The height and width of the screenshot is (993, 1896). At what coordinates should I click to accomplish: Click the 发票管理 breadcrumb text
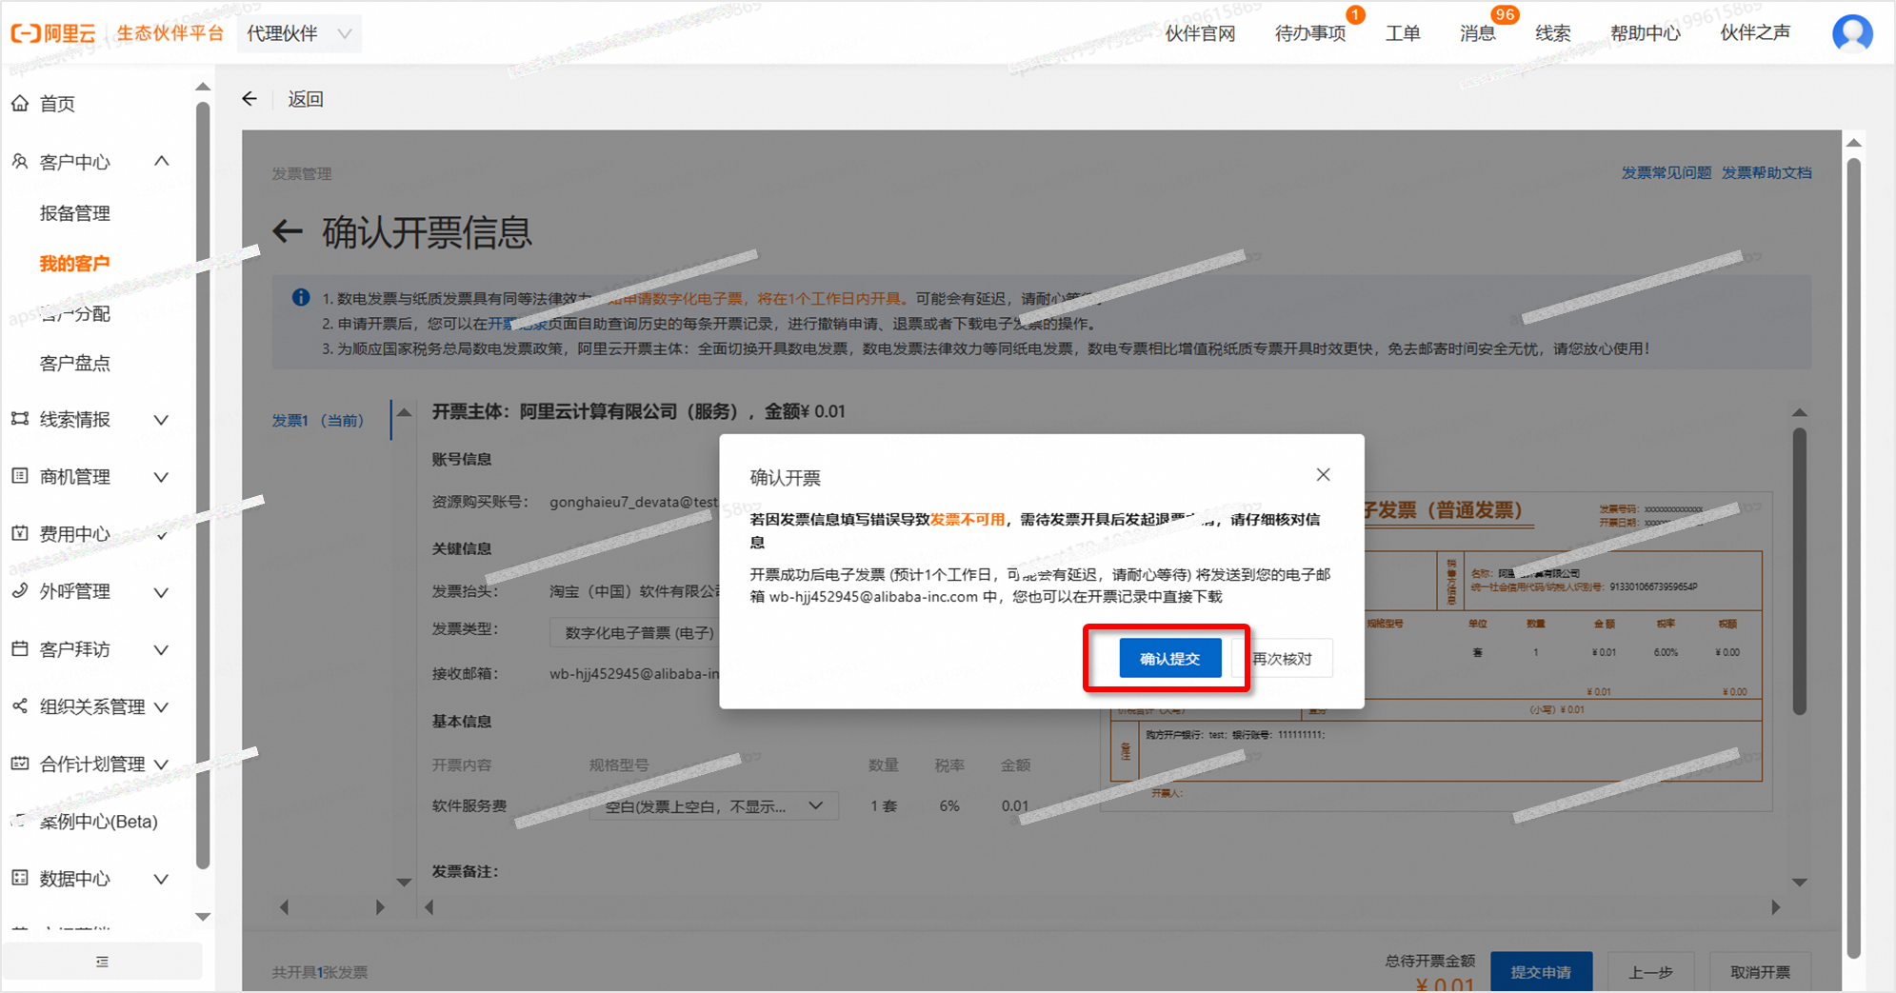(302, 173)
